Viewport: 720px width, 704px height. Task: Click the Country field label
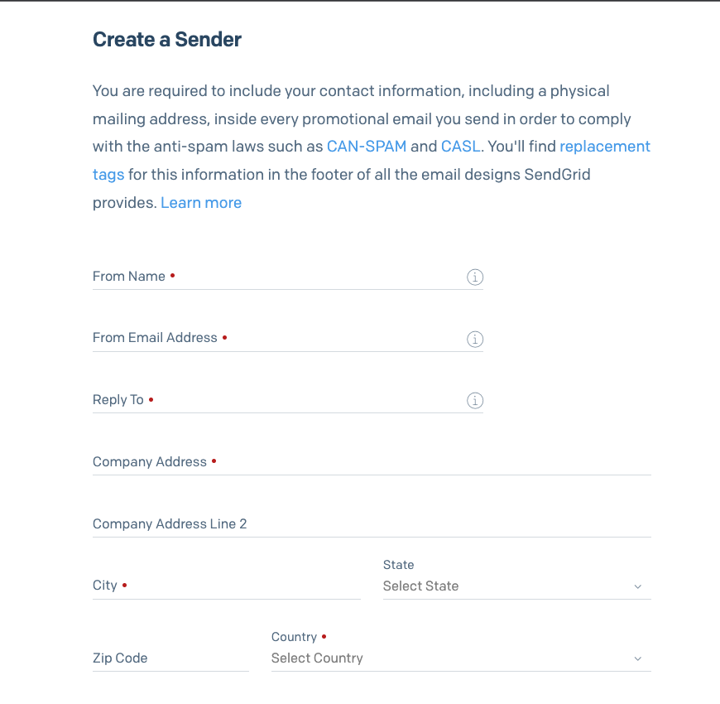click(x=294, y=637)
